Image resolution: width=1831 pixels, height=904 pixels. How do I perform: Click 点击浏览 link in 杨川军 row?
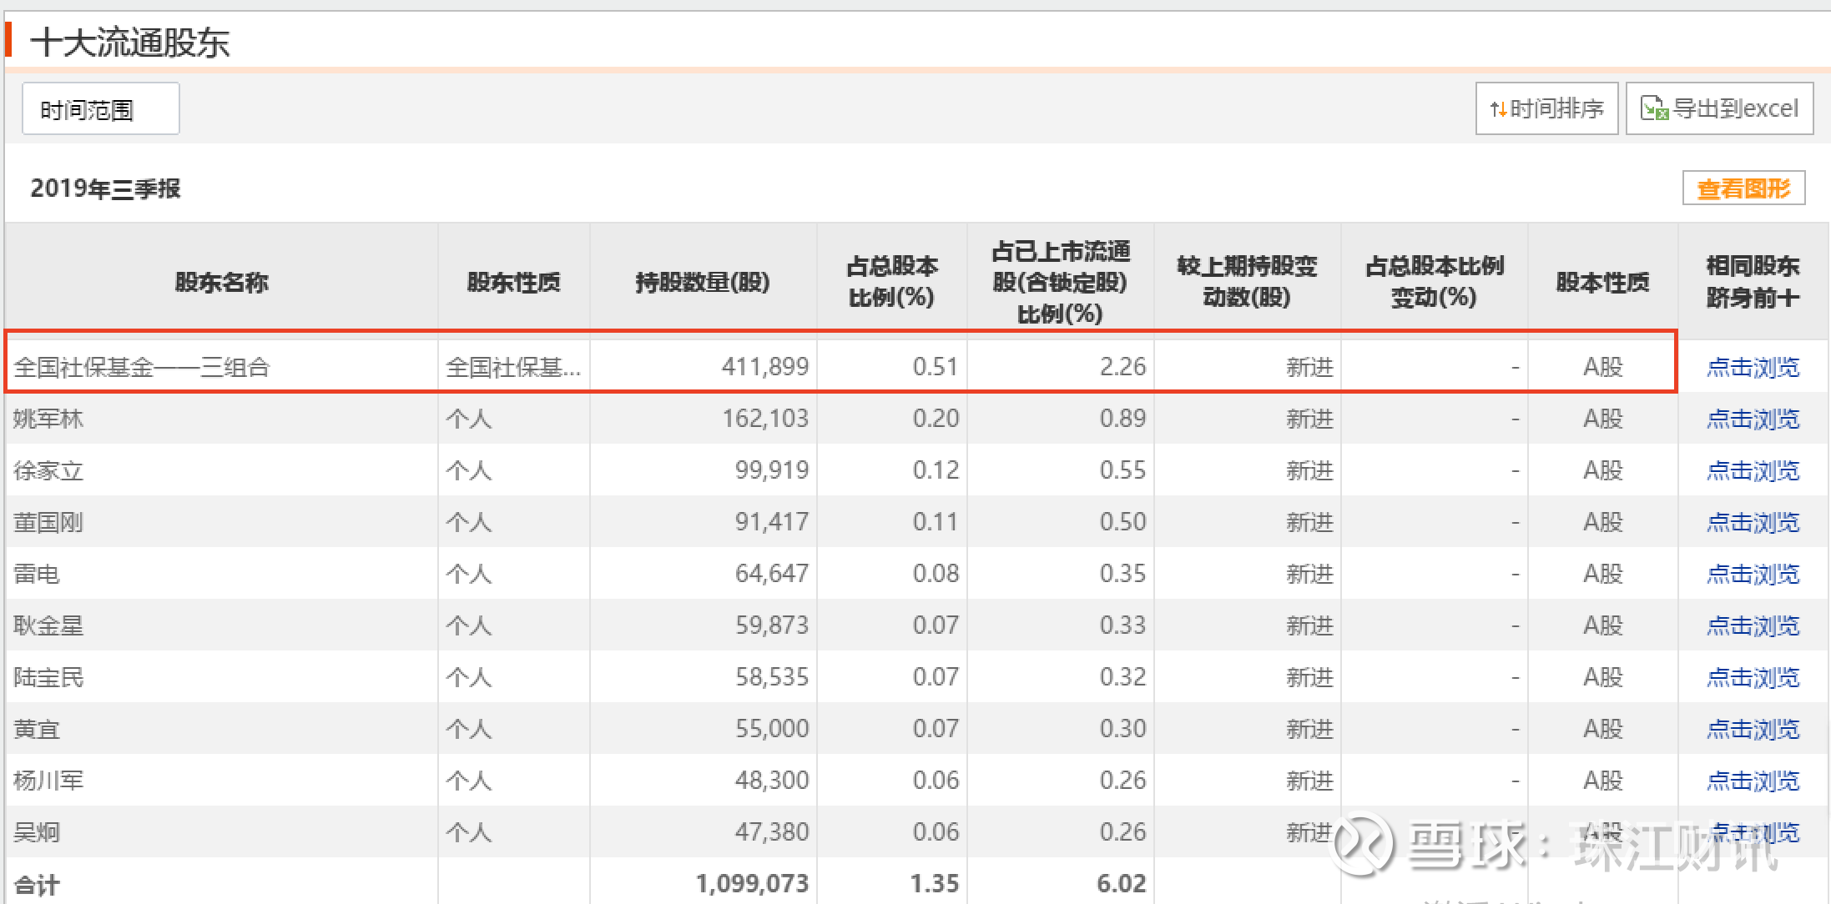(1753, 781)
